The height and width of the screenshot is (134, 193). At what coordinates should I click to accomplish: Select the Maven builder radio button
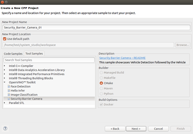click(101, 89)
